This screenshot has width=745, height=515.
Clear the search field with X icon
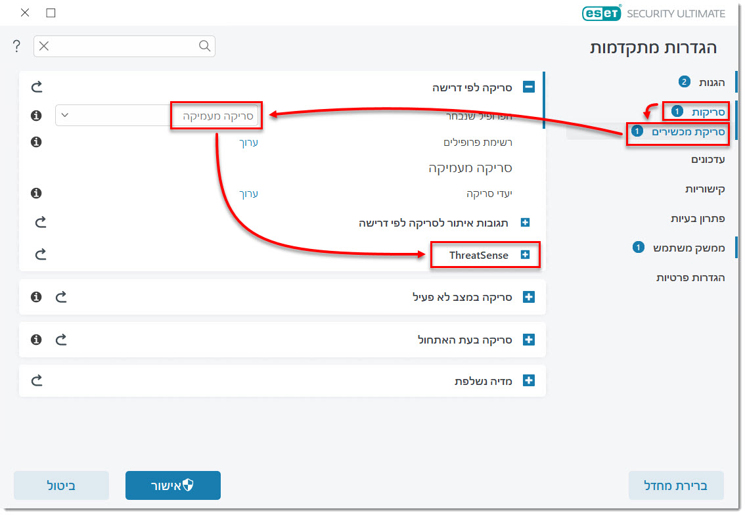(44, 46)
